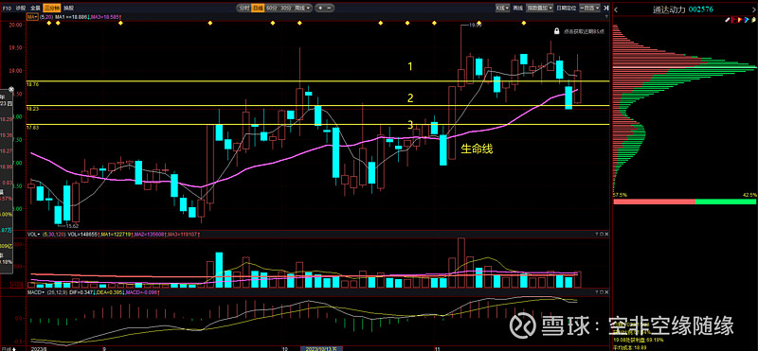Open the 周线 period dropdown
This screenshot has height=351, width=758.
tap(302, 9)
